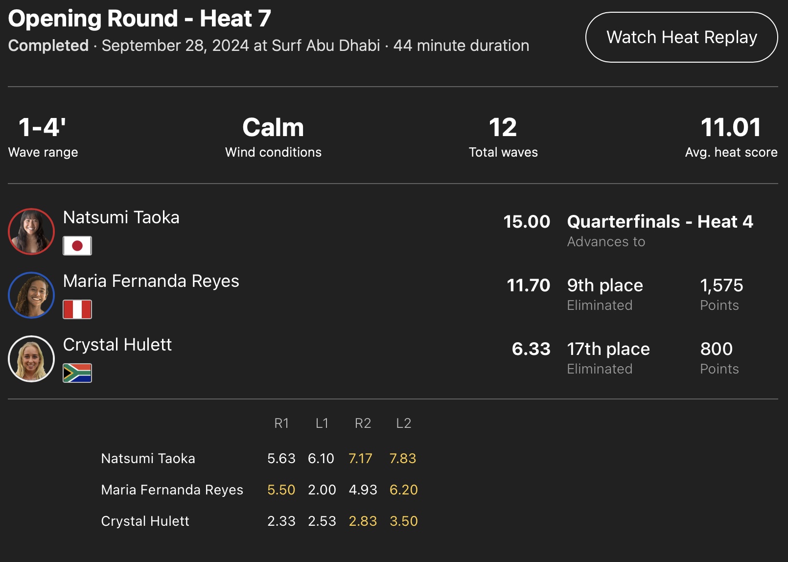Screen dimensions: 788x562
Task: Open Natsumi Taoka's profile photo
Action: (31, 232)
